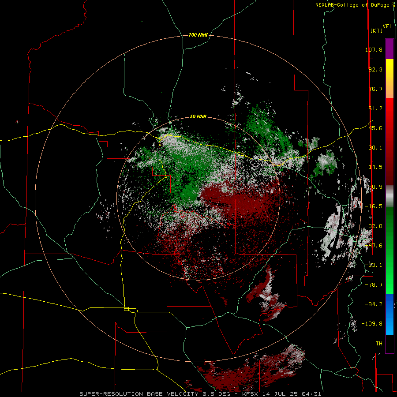This screenshot has height=397, width=397.
Task: Pick the purple segment of the color bar
Action: click(390, 49)
